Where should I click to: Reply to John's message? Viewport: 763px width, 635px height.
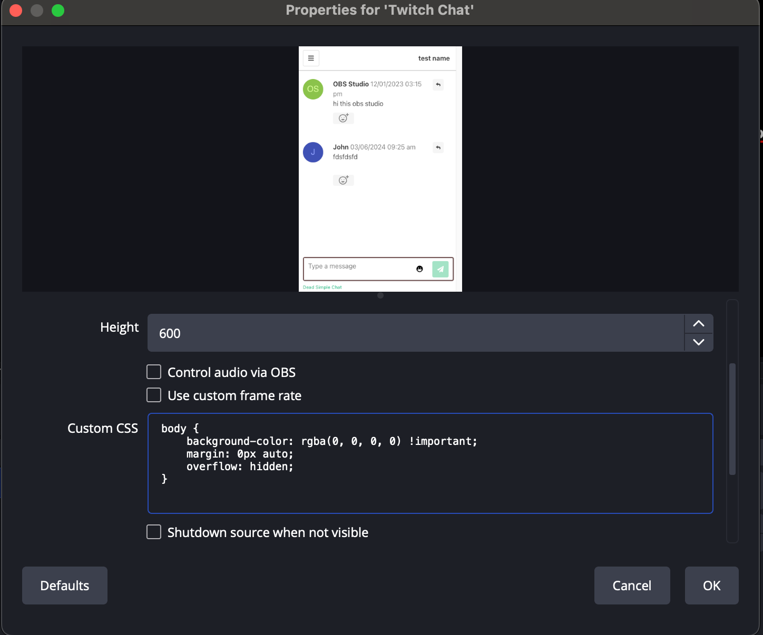click(438, 148)
